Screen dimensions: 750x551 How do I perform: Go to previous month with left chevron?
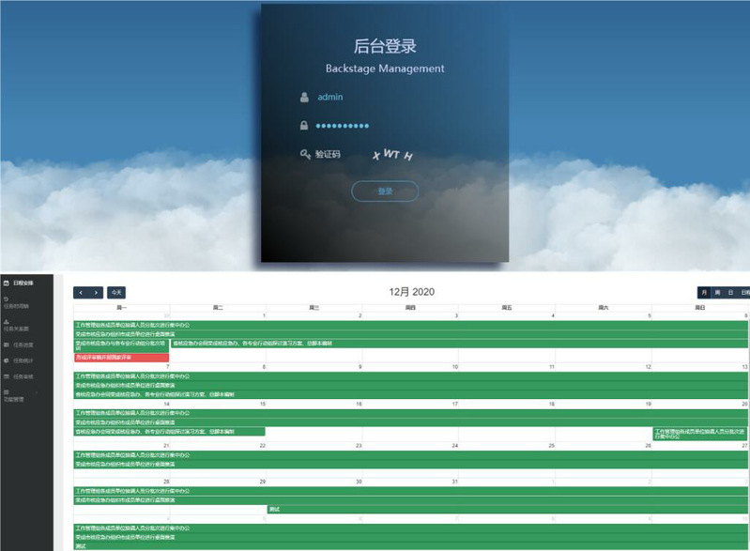tap(81, 293)
